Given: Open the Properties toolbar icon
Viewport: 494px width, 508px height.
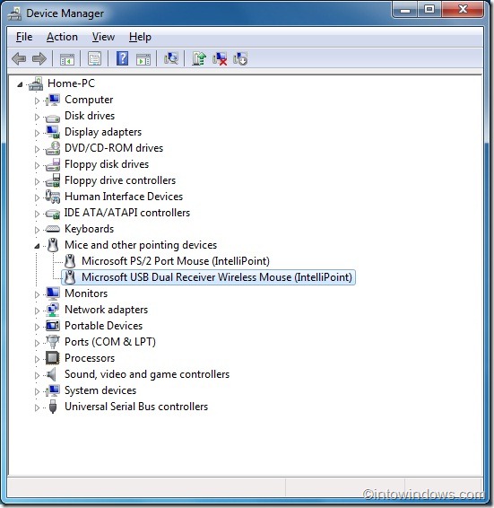Looking at the screenshot, I should 94,58.
